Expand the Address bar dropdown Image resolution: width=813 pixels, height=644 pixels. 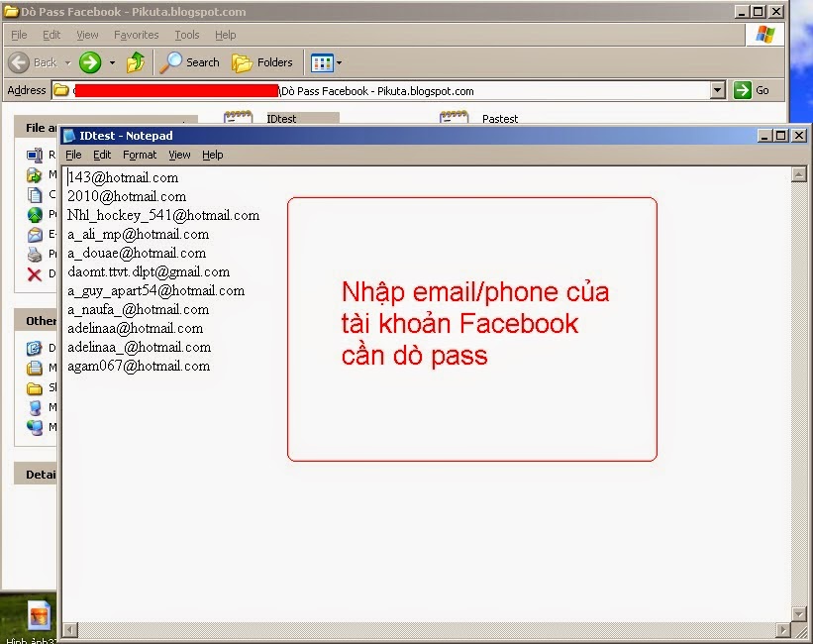click(717, 90)
